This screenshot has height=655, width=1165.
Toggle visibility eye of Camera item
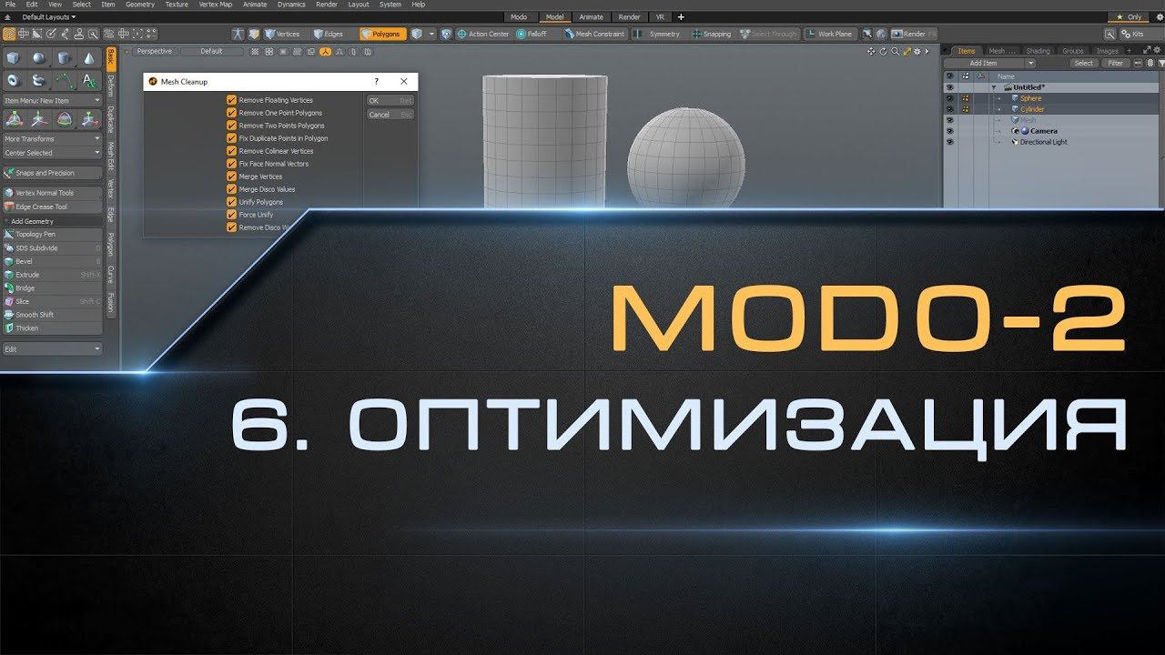950,131
